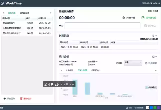161x110 pixels.
Task: Expand the 时间记录 panel arrow menu
Action: (x=156, y=36)
